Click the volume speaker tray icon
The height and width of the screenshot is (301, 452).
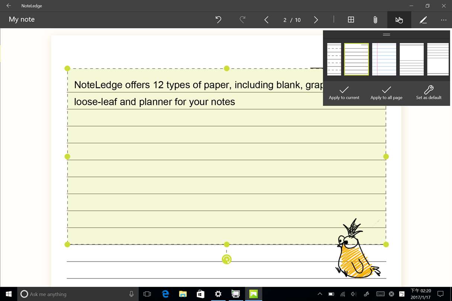[x=354, y=294]
